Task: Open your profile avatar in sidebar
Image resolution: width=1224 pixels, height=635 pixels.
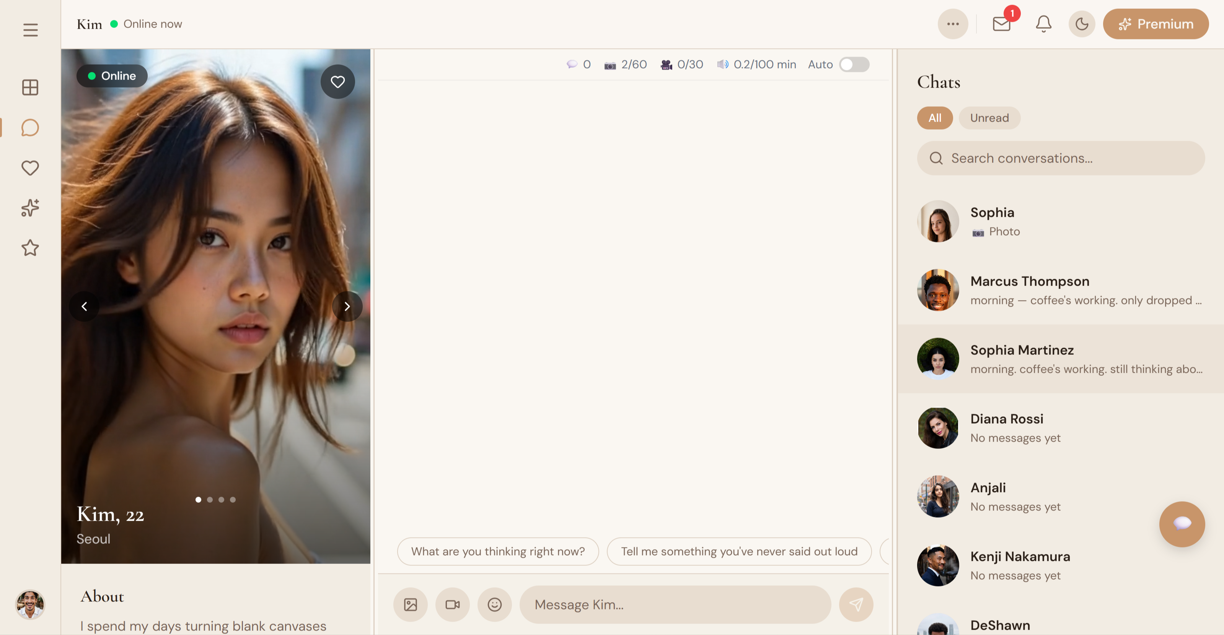Action: click(30, 604)
